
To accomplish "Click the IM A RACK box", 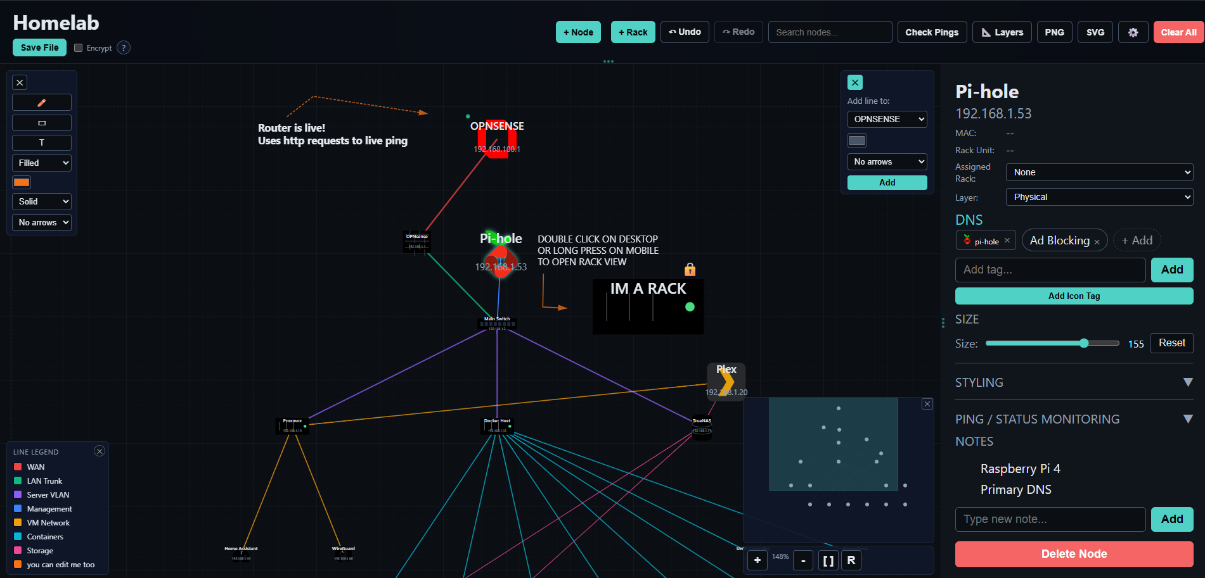I will point(648,307).
